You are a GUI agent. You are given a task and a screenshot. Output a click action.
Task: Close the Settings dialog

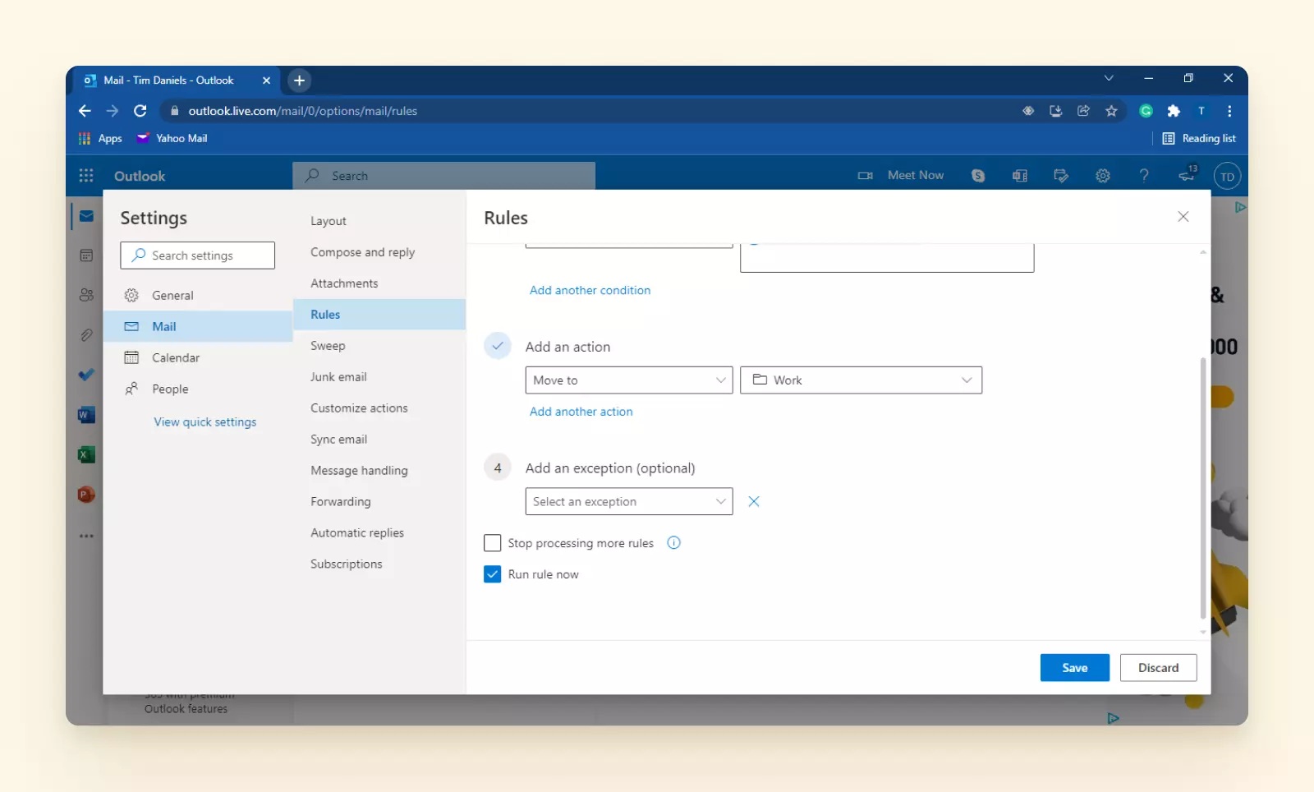(x=1183, y=217)
